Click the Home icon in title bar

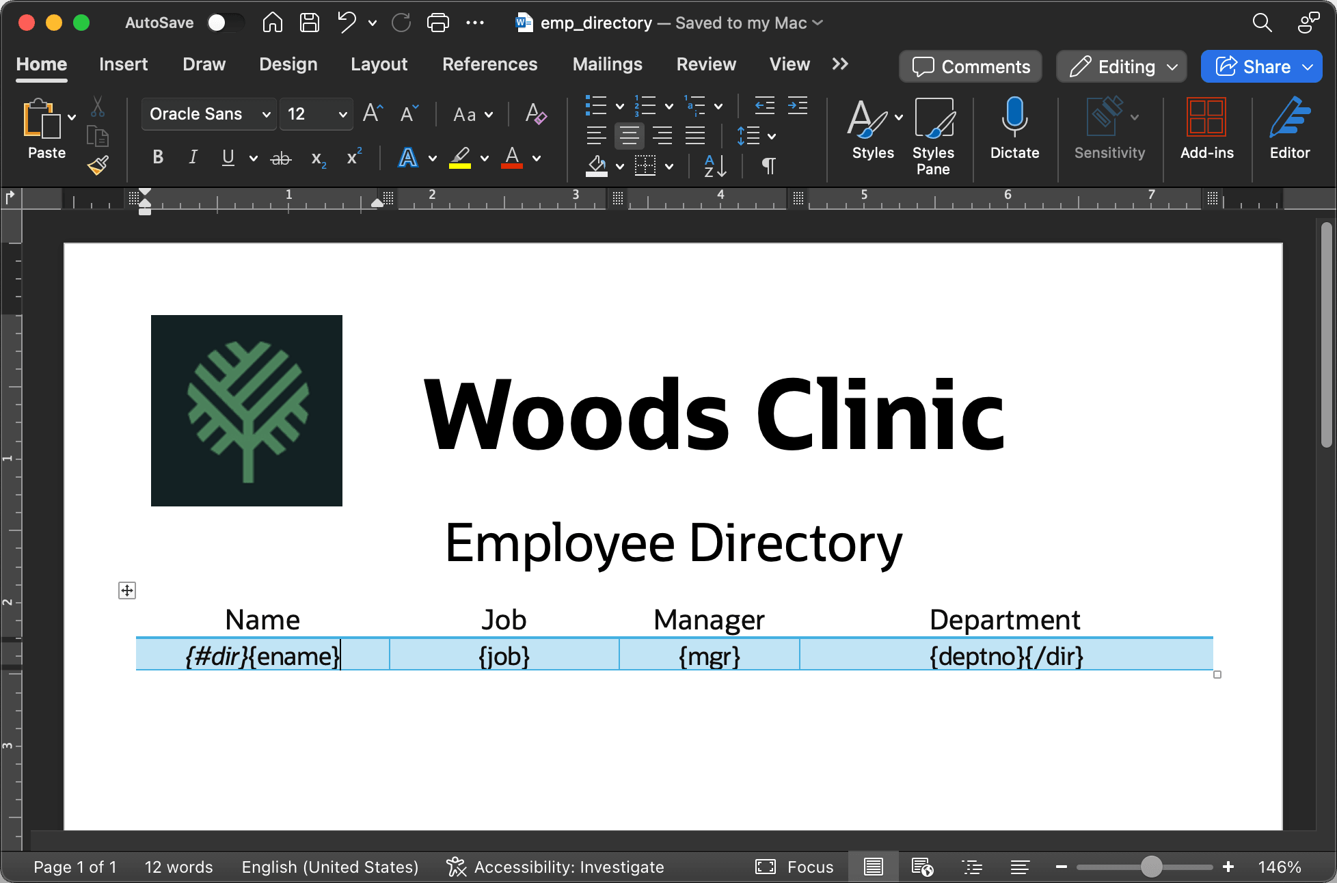(272, 23)
